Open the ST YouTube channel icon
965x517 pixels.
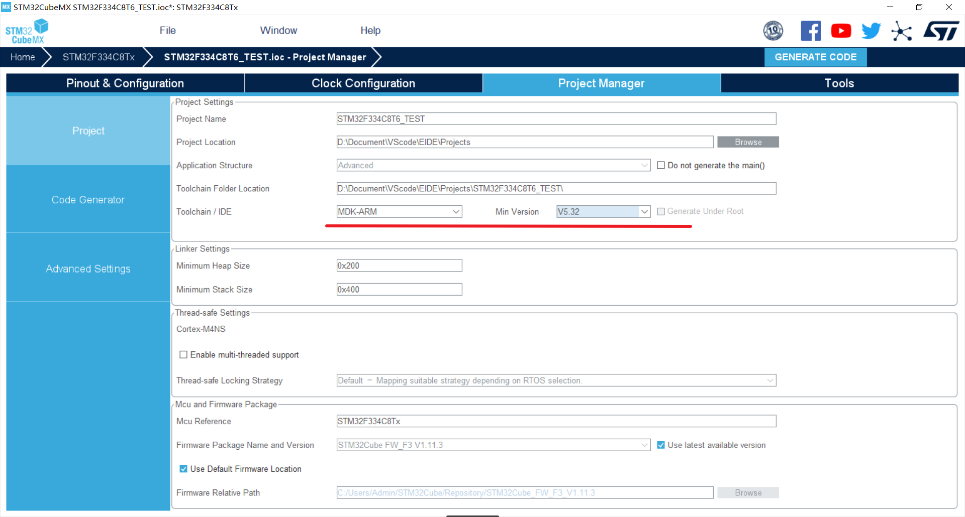841,31
